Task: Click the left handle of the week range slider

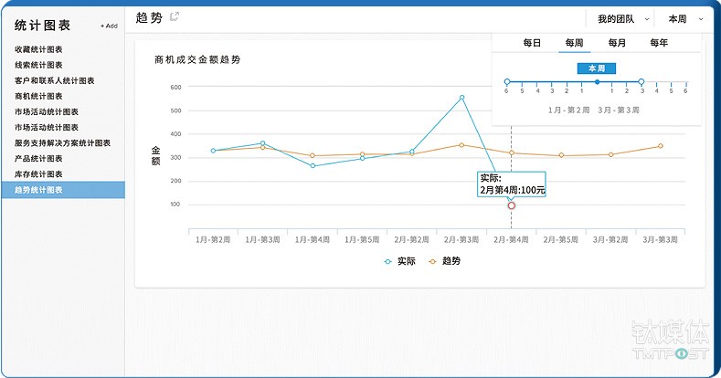Action: (x=507, y=82)
